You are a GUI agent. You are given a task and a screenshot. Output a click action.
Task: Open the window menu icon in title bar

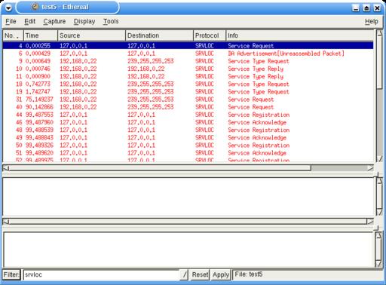pyautogui.click(x=8, y=8)
